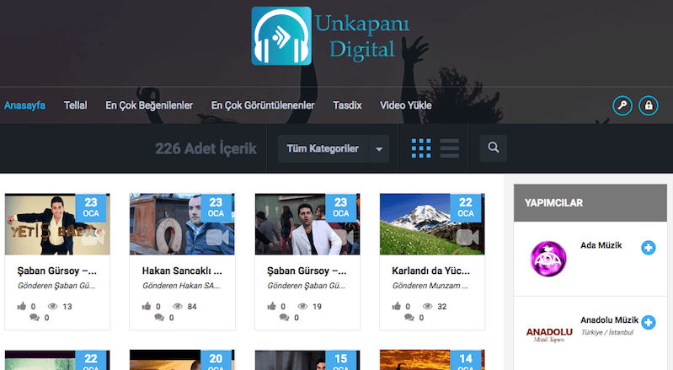Open white-jacket Şaban Gürsoy video thumbnail
The image size is (673, 370).
pyautogui.click(x=307, y=224)
